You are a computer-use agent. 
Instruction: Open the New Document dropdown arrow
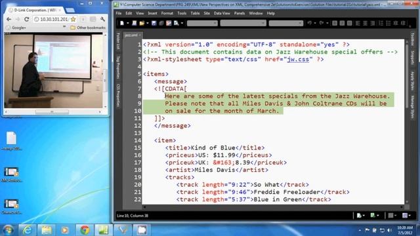[x=127, y=24]
